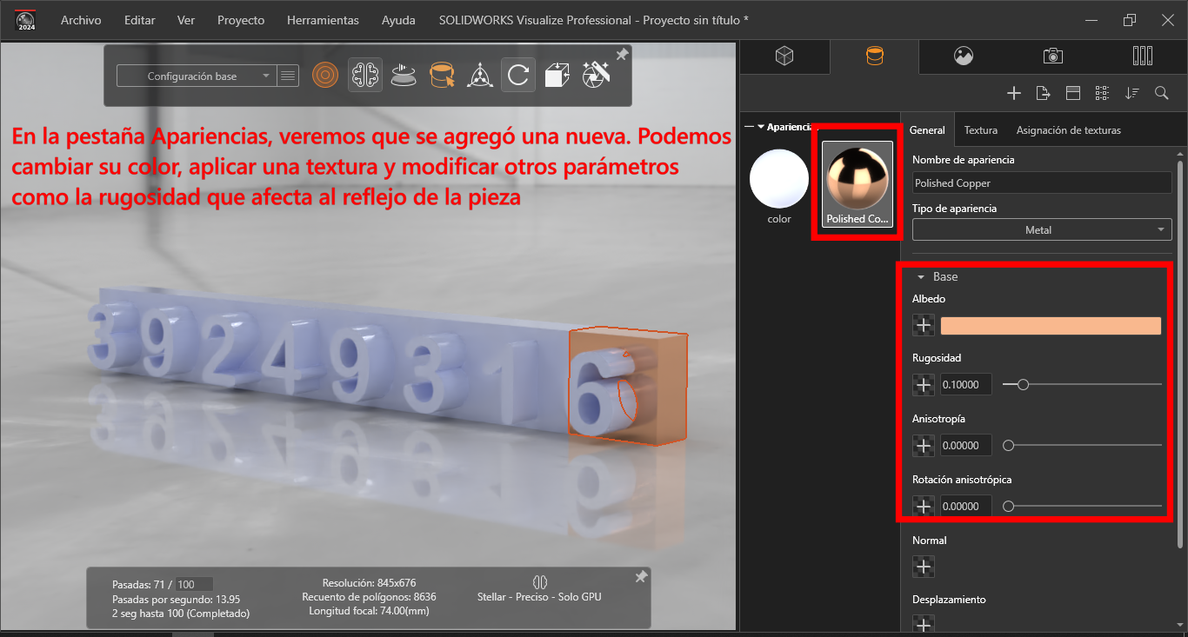Open the Configuración base dropdown

point(196,76)
